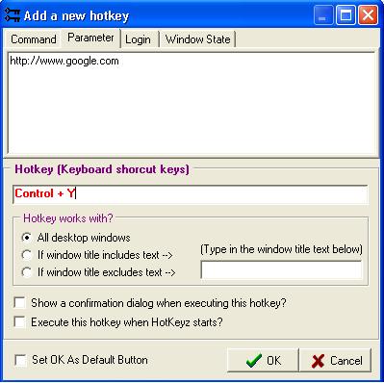384x383 pixels.
Task: Click the HotKeyz keys icon in title bar
Action: pyautogui.click(x=13, y=15)
